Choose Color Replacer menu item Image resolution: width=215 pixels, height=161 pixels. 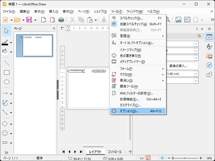tap(138, 56)
